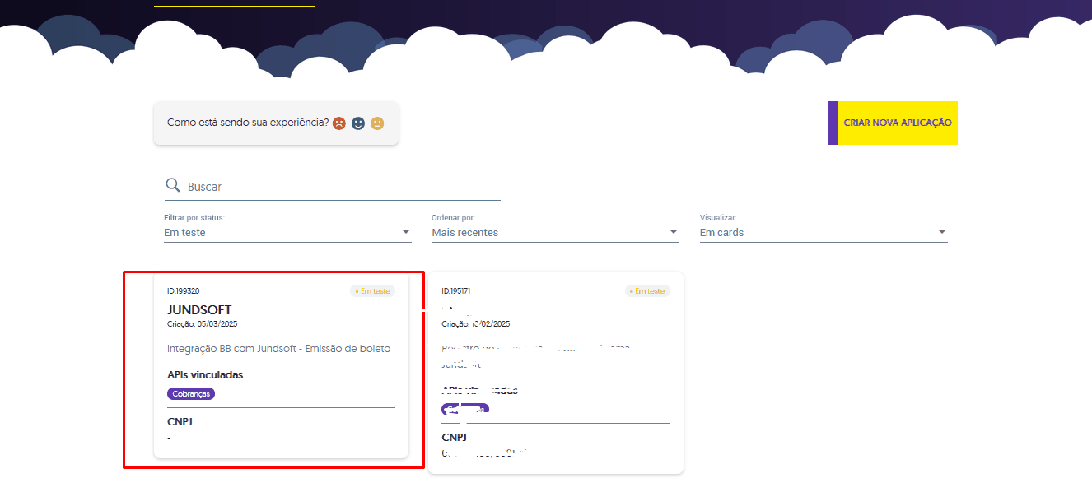Select the blue smiling face feedback emoji
Viewport: 1092px width, 492px height.
point(358,123)
